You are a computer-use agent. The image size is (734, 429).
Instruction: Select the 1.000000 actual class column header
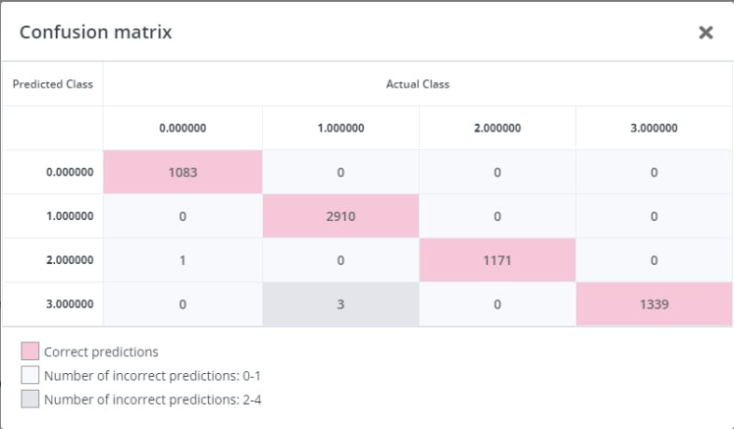click(x=341, y=128)
